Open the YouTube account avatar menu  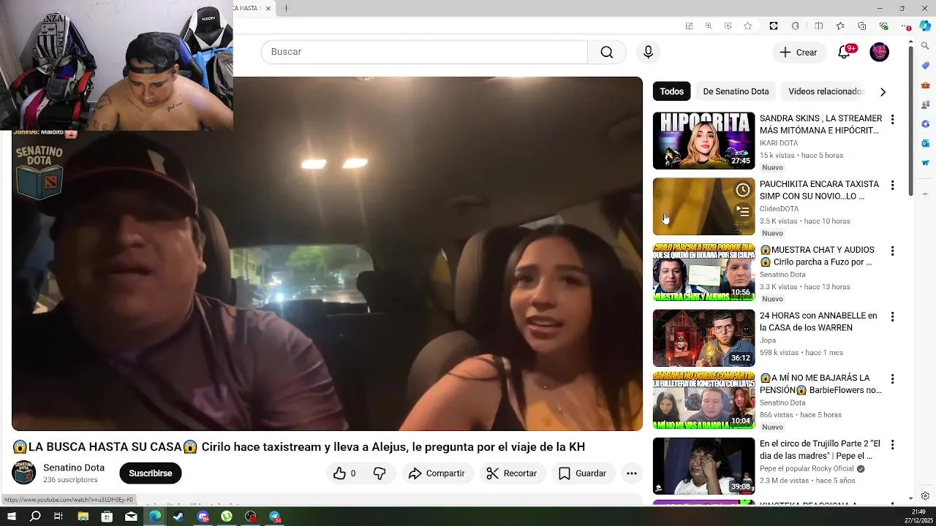coord(879,52)
